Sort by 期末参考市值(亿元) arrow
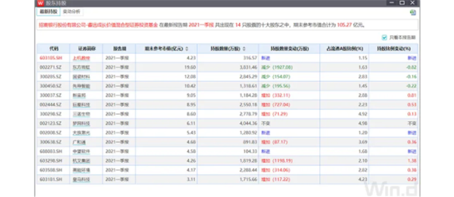The width and height of the screenshot is (454, 197). (187, 49)
